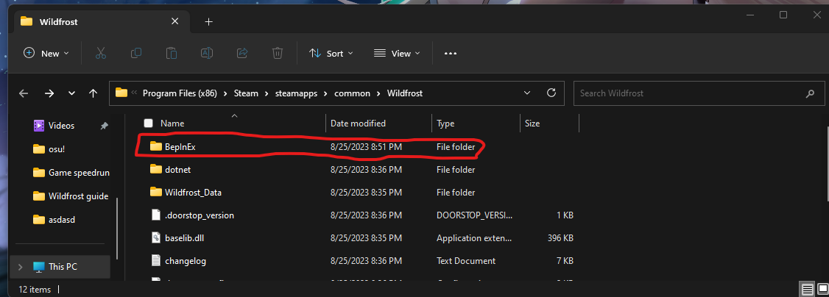Click the Delete trash can icon
This screenshot has width=829, height=297.
(x=277, y=53)
